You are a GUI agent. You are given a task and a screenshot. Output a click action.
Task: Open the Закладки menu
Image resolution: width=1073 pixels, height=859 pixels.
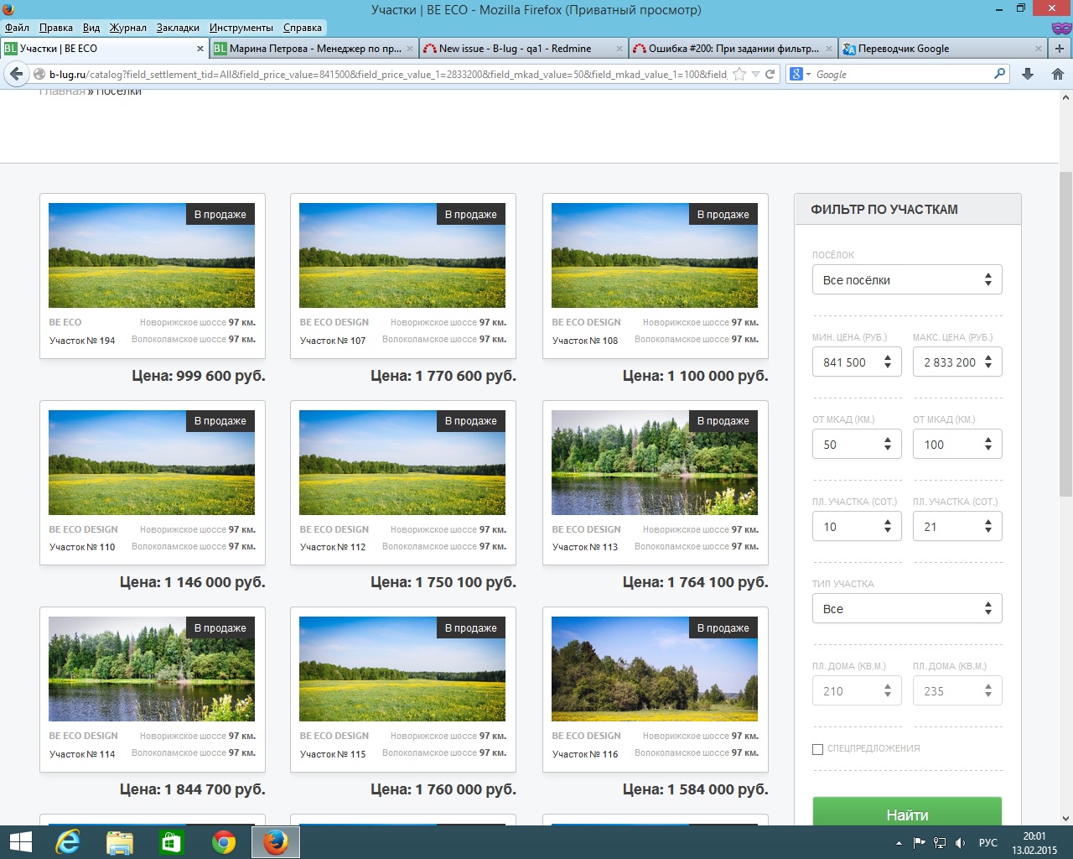coord(178,28)
